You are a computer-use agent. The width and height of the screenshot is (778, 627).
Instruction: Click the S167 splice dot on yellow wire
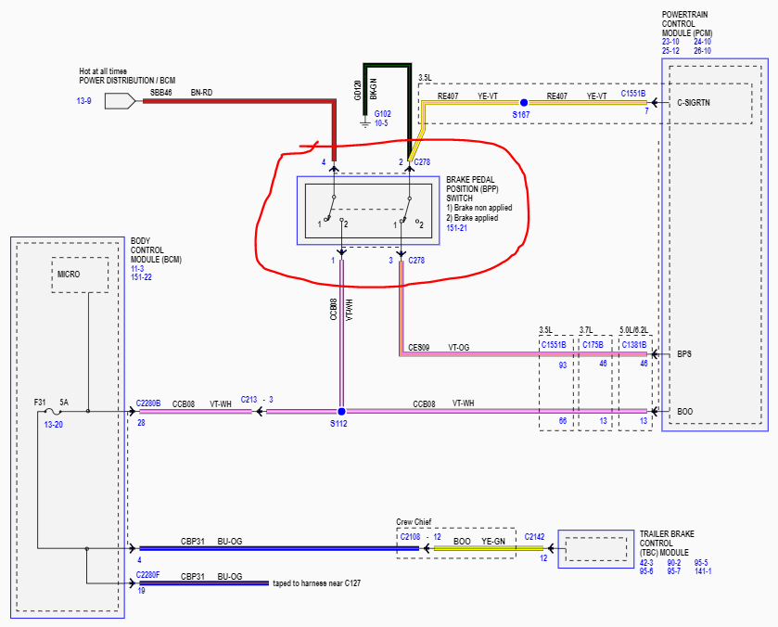pos(524,103)
